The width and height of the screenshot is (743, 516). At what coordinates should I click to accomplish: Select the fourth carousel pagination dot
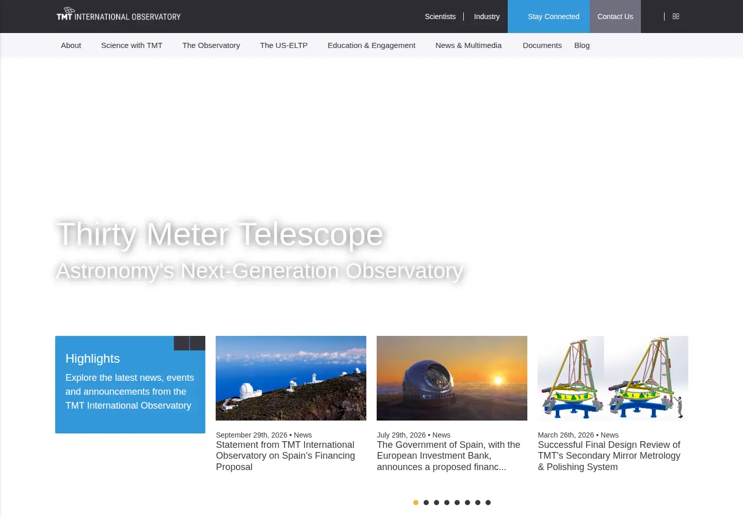pos(447,503)
